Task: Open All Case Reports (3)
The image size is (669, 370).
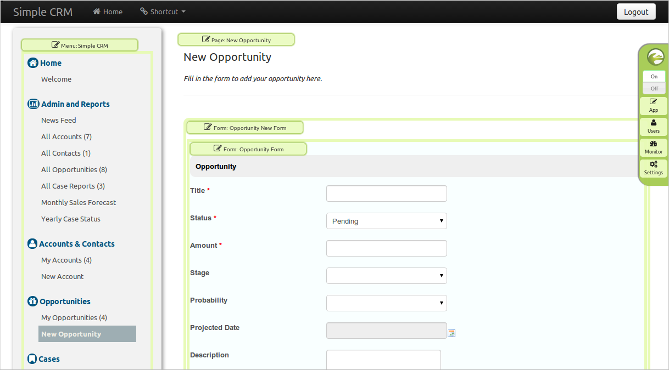Action: coord(73,186)
